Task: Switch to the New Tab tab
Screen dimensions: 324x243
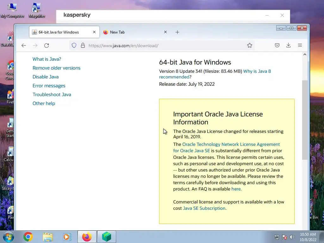Action: [135, 32]
